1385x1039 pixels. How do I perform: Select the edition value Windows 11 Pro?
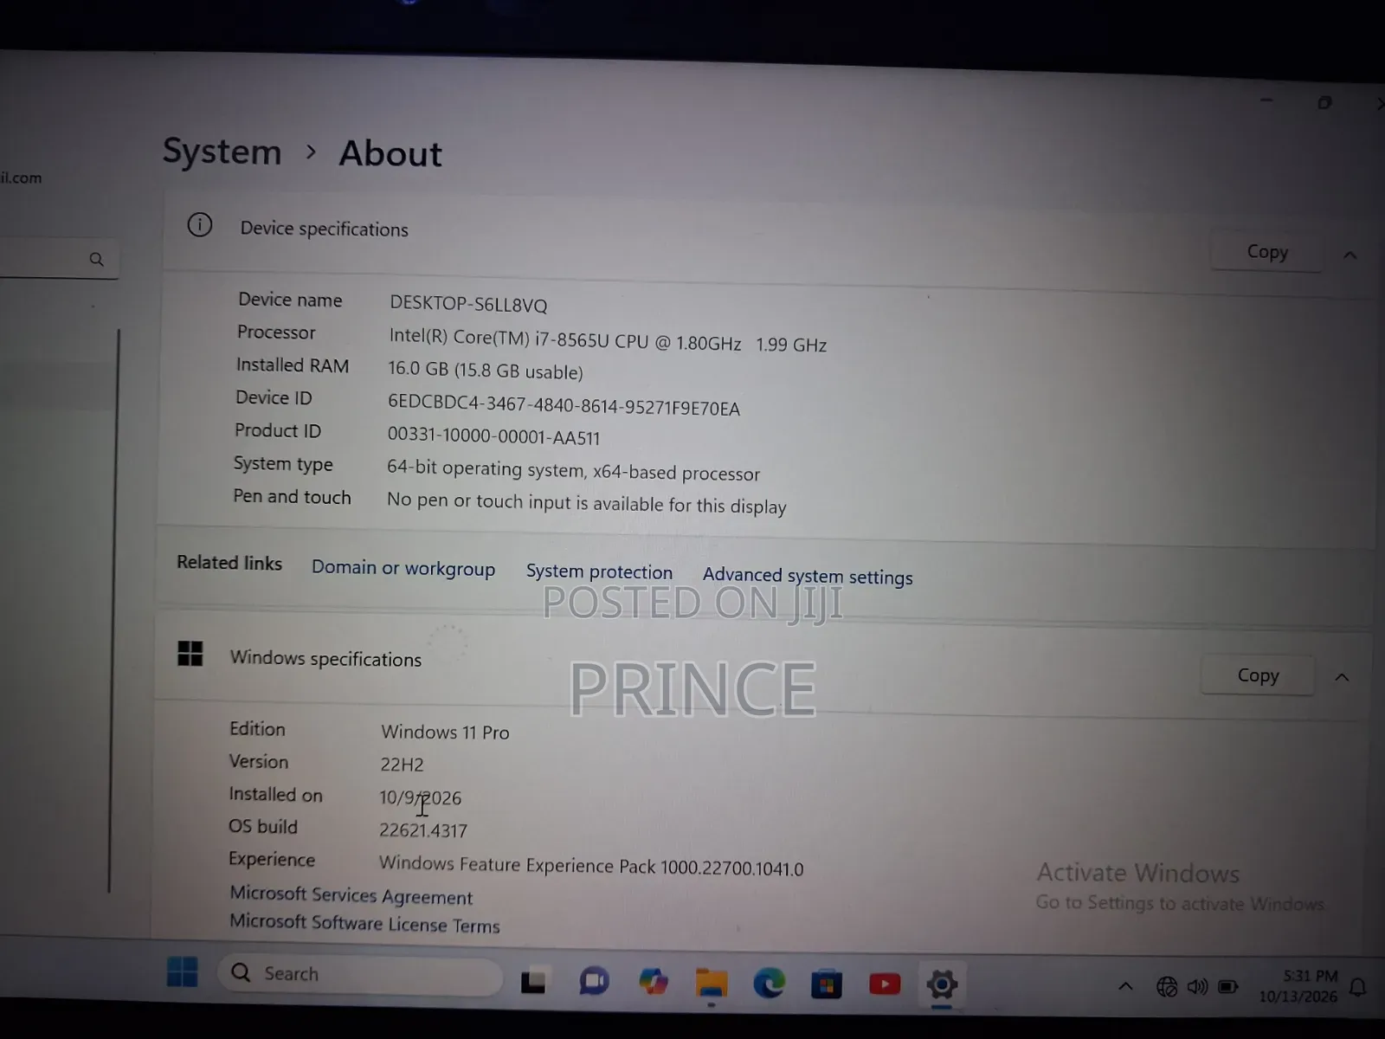[445, 732]
